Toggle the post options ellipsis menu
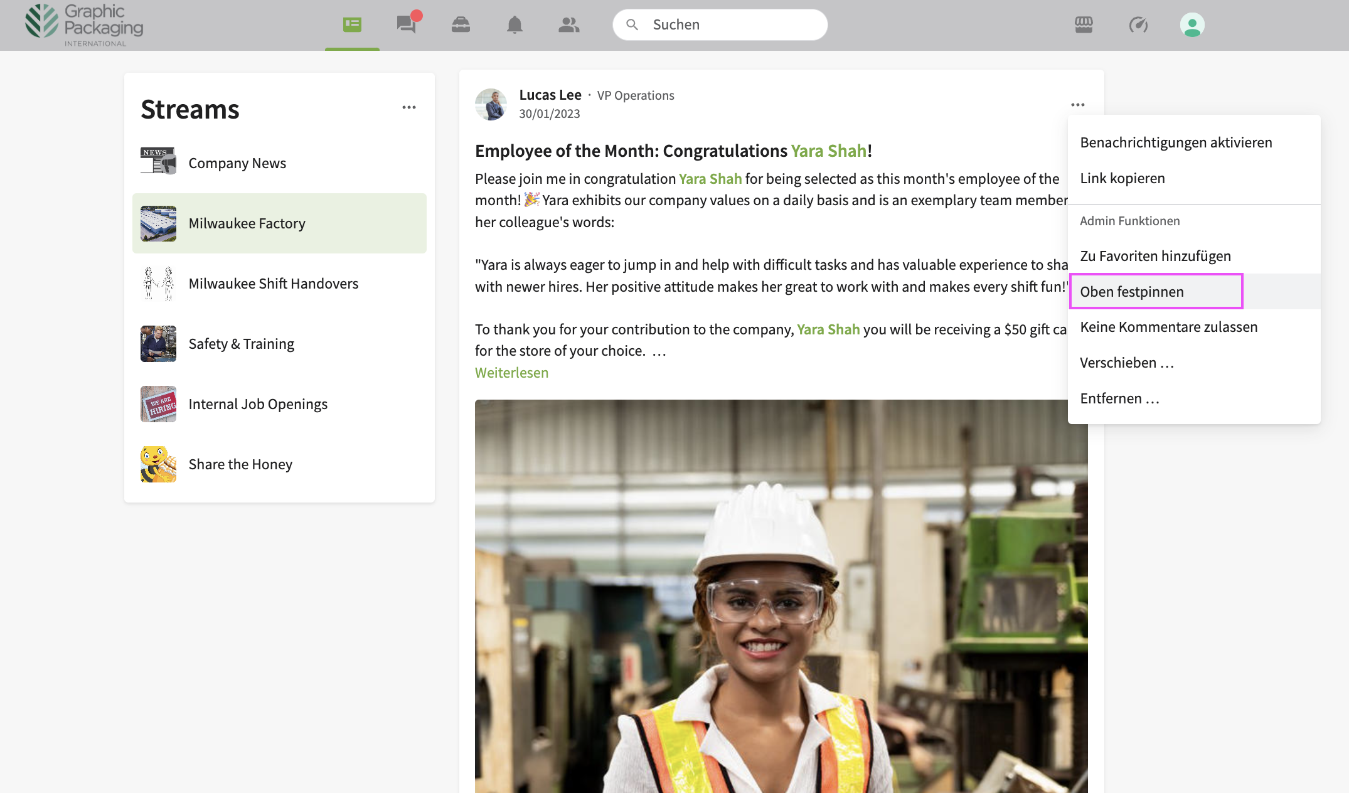 pyautogui.click(x=1078, y=105)
